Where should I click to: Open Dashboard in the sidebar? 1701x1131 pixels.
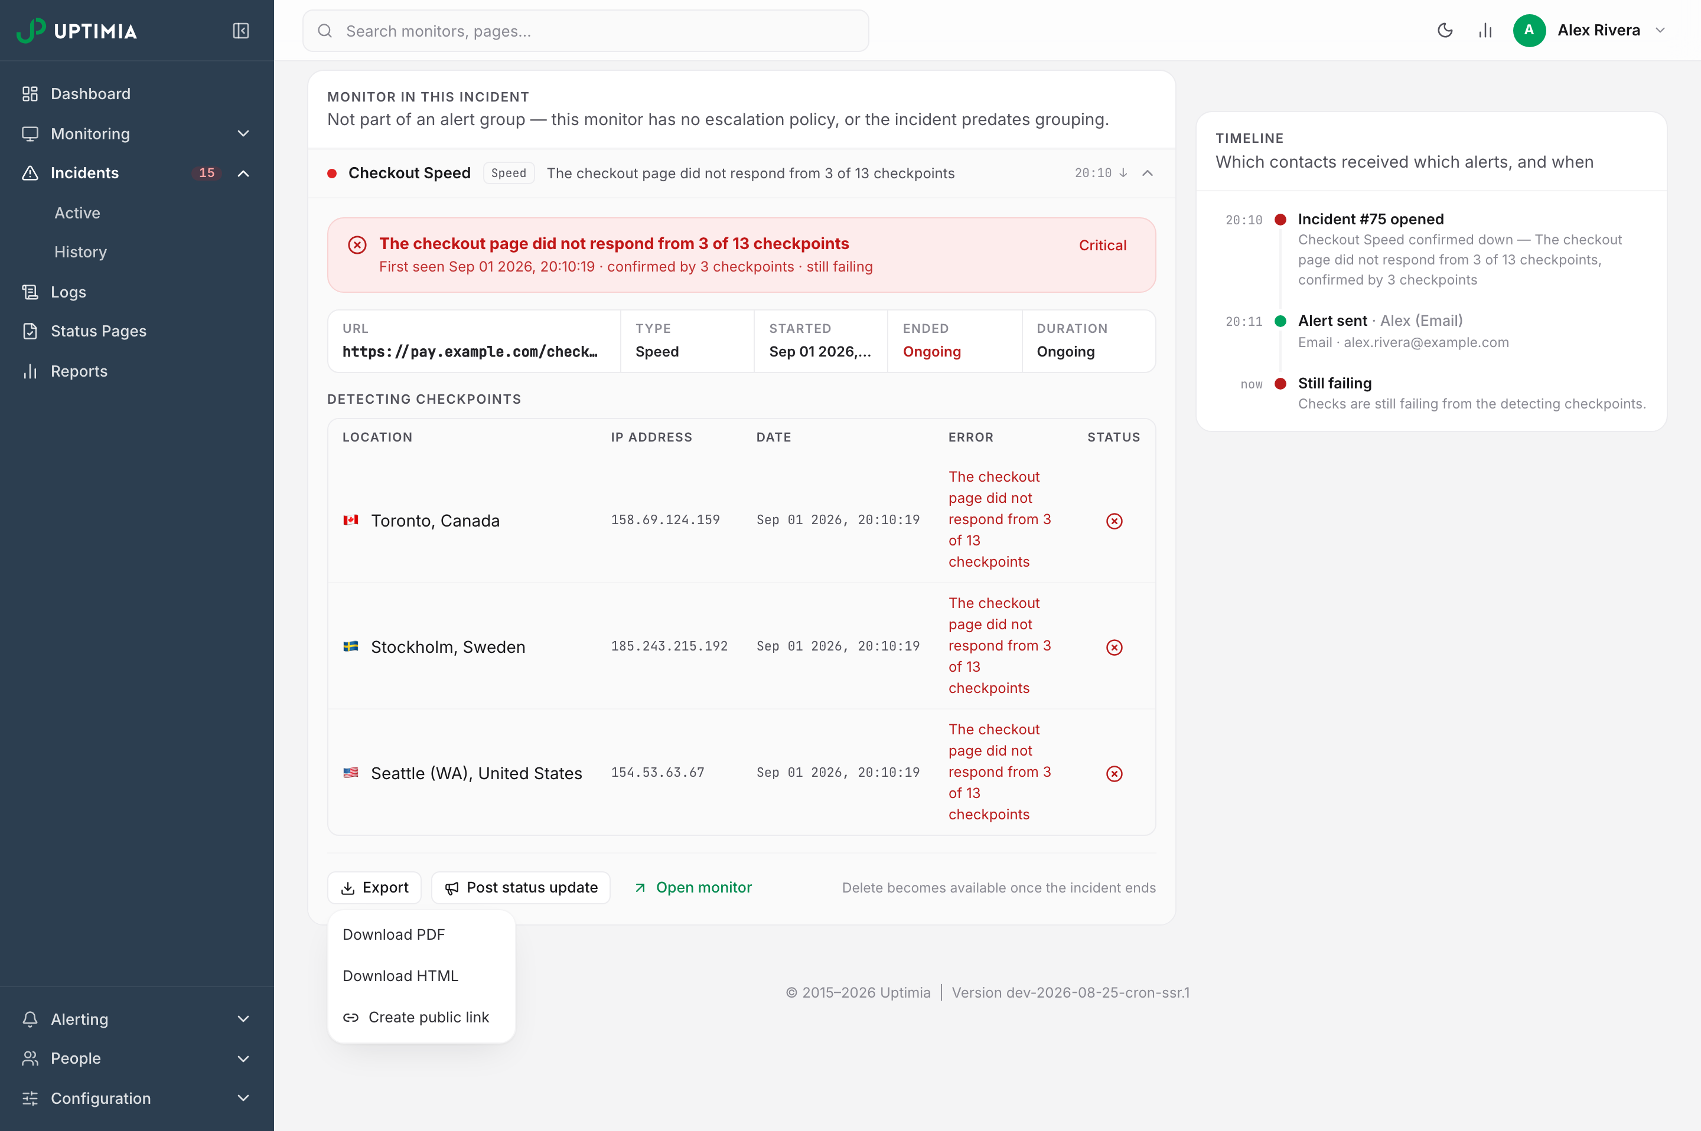136,94
